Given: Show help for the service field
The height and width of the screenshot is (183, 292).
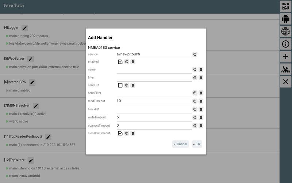Looking at the screenshot, I should [195, 54].
